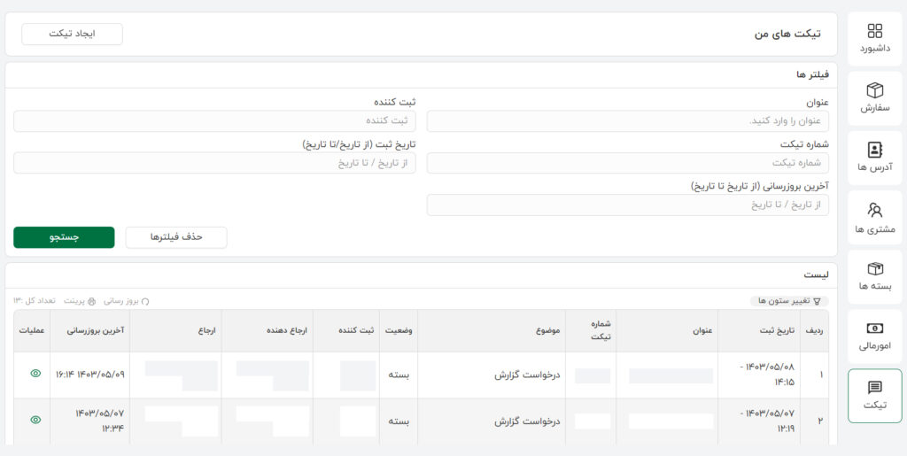Click حذف فیلترها to clear filters

176,237
